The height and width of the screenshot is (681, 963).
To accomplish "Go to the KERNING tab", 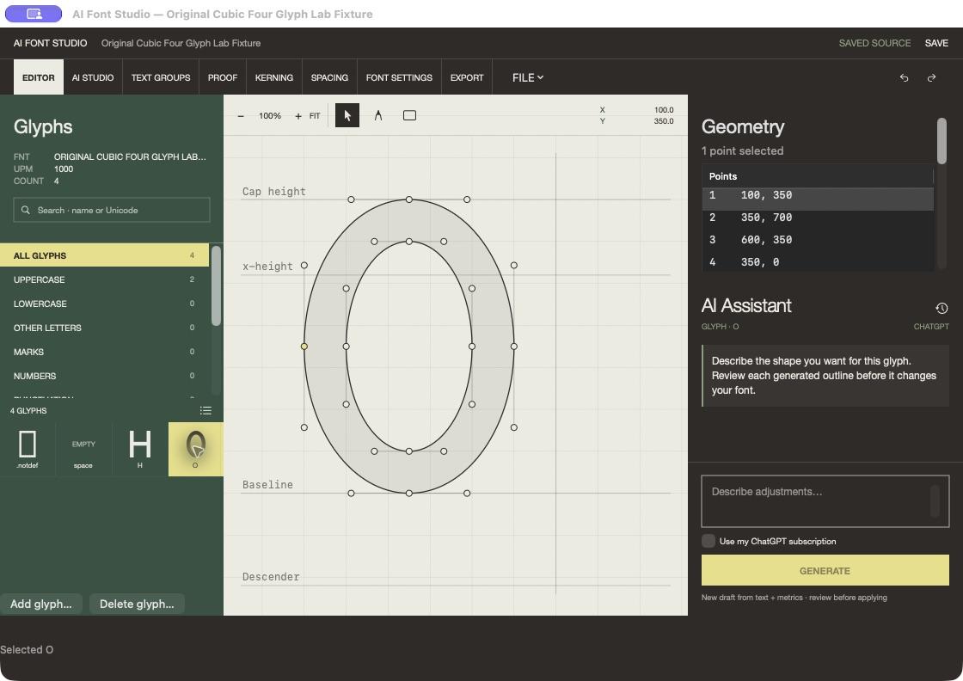I will click(274, 78).
